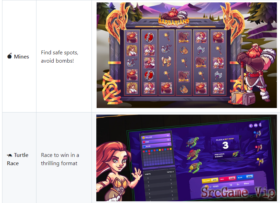This screenshot has height=203, width=280.
Task: Click the turtle emoji beside Turtle Race
Action: point(10,155)
